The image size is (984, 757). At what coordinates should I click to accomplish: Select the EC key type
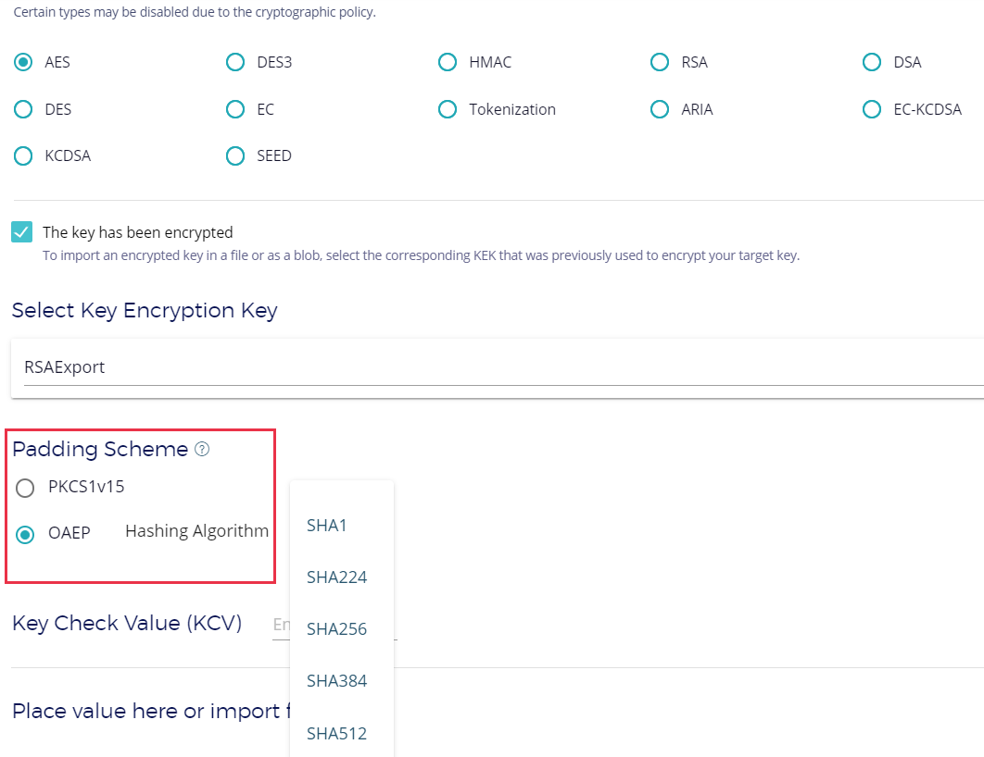(235, 109)
